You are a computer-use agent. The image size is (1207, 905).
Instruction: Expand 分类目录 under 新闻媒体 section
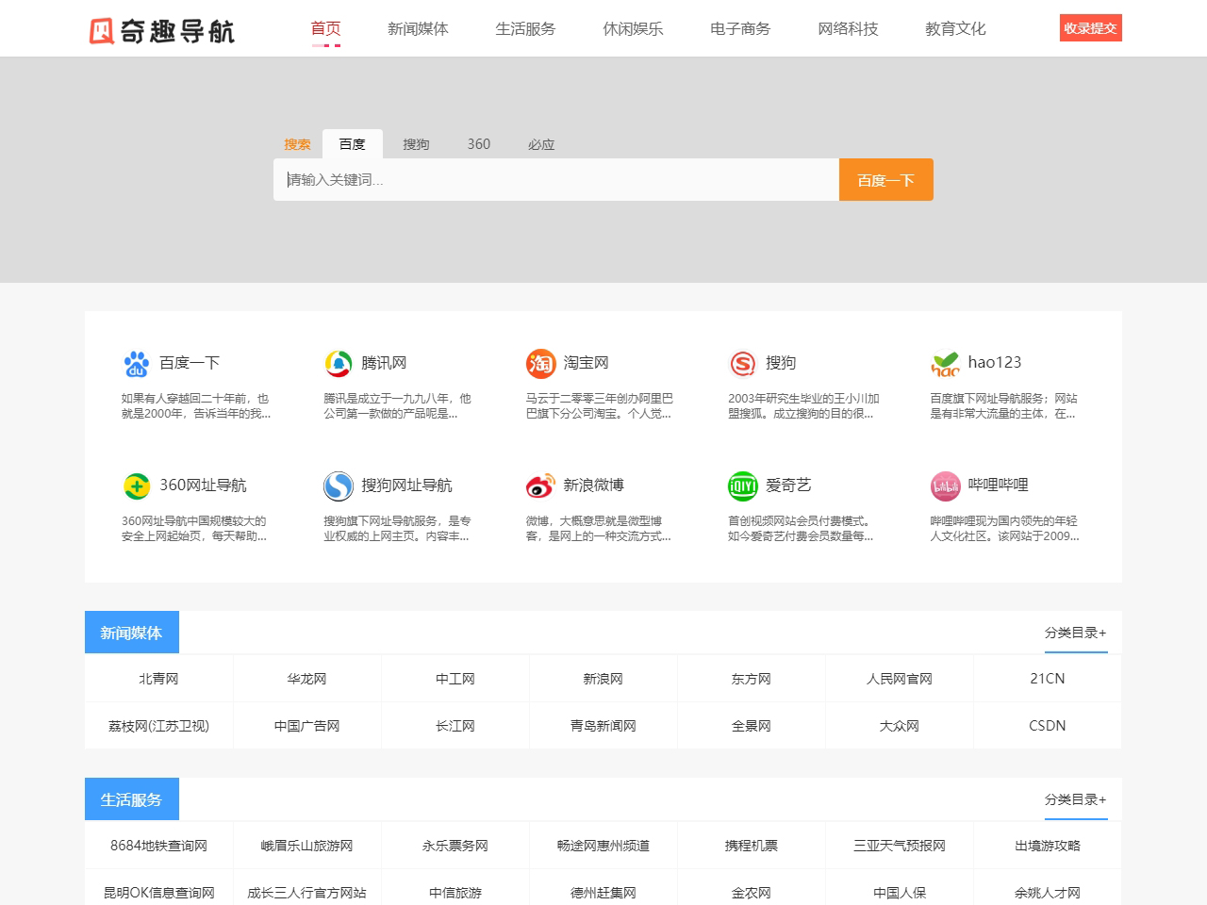1075,634
